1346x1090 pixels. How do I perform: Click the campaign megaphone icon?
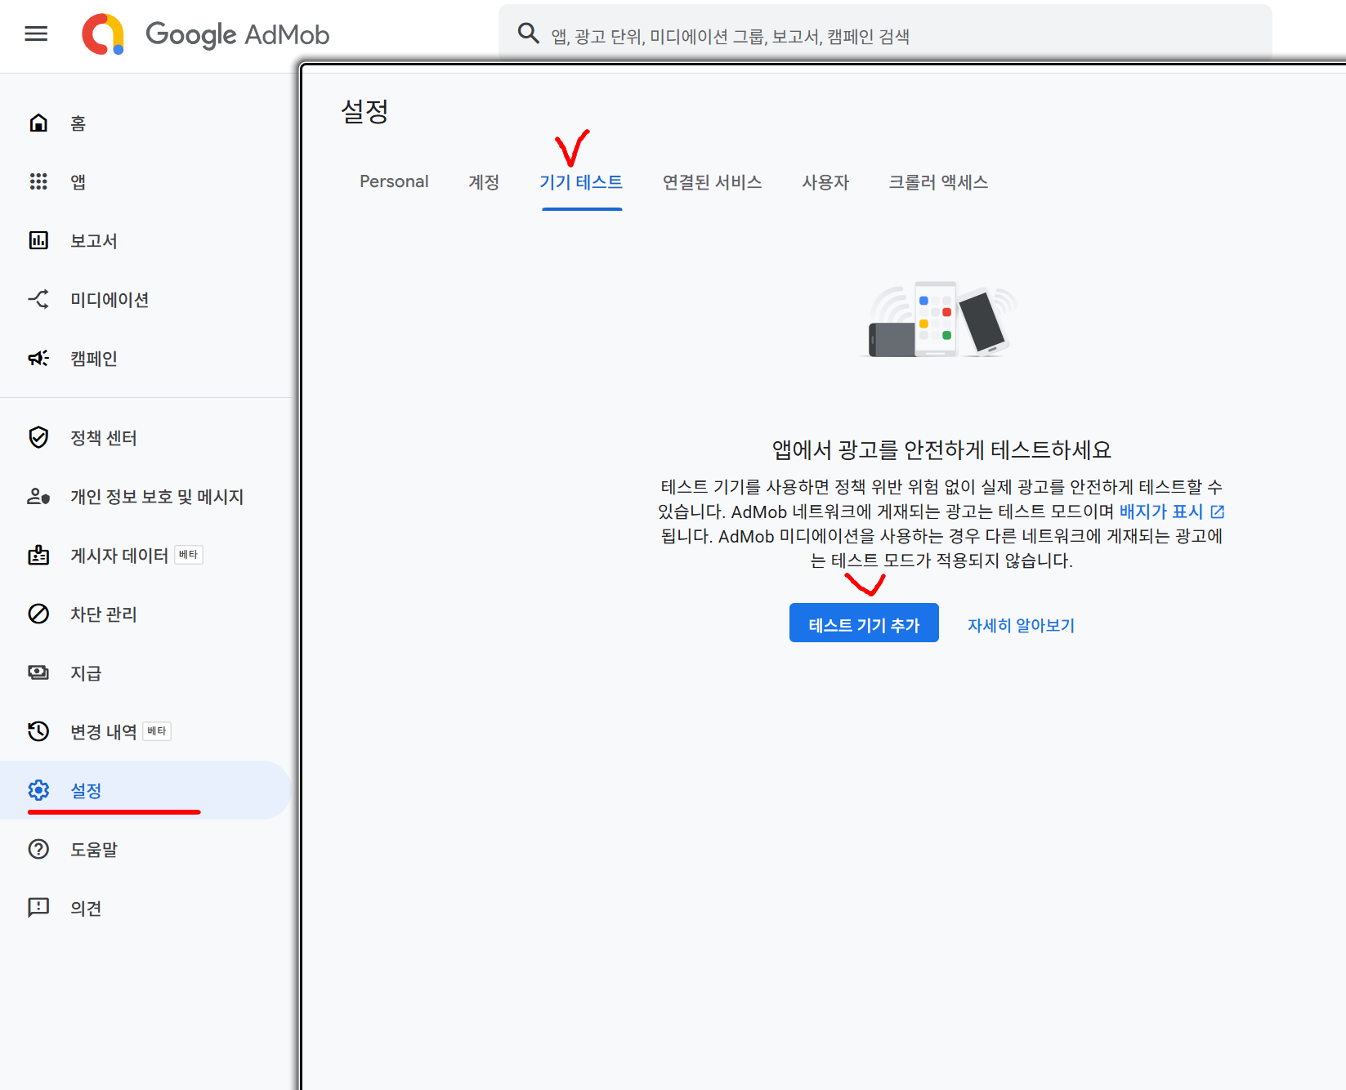[38, 358]
